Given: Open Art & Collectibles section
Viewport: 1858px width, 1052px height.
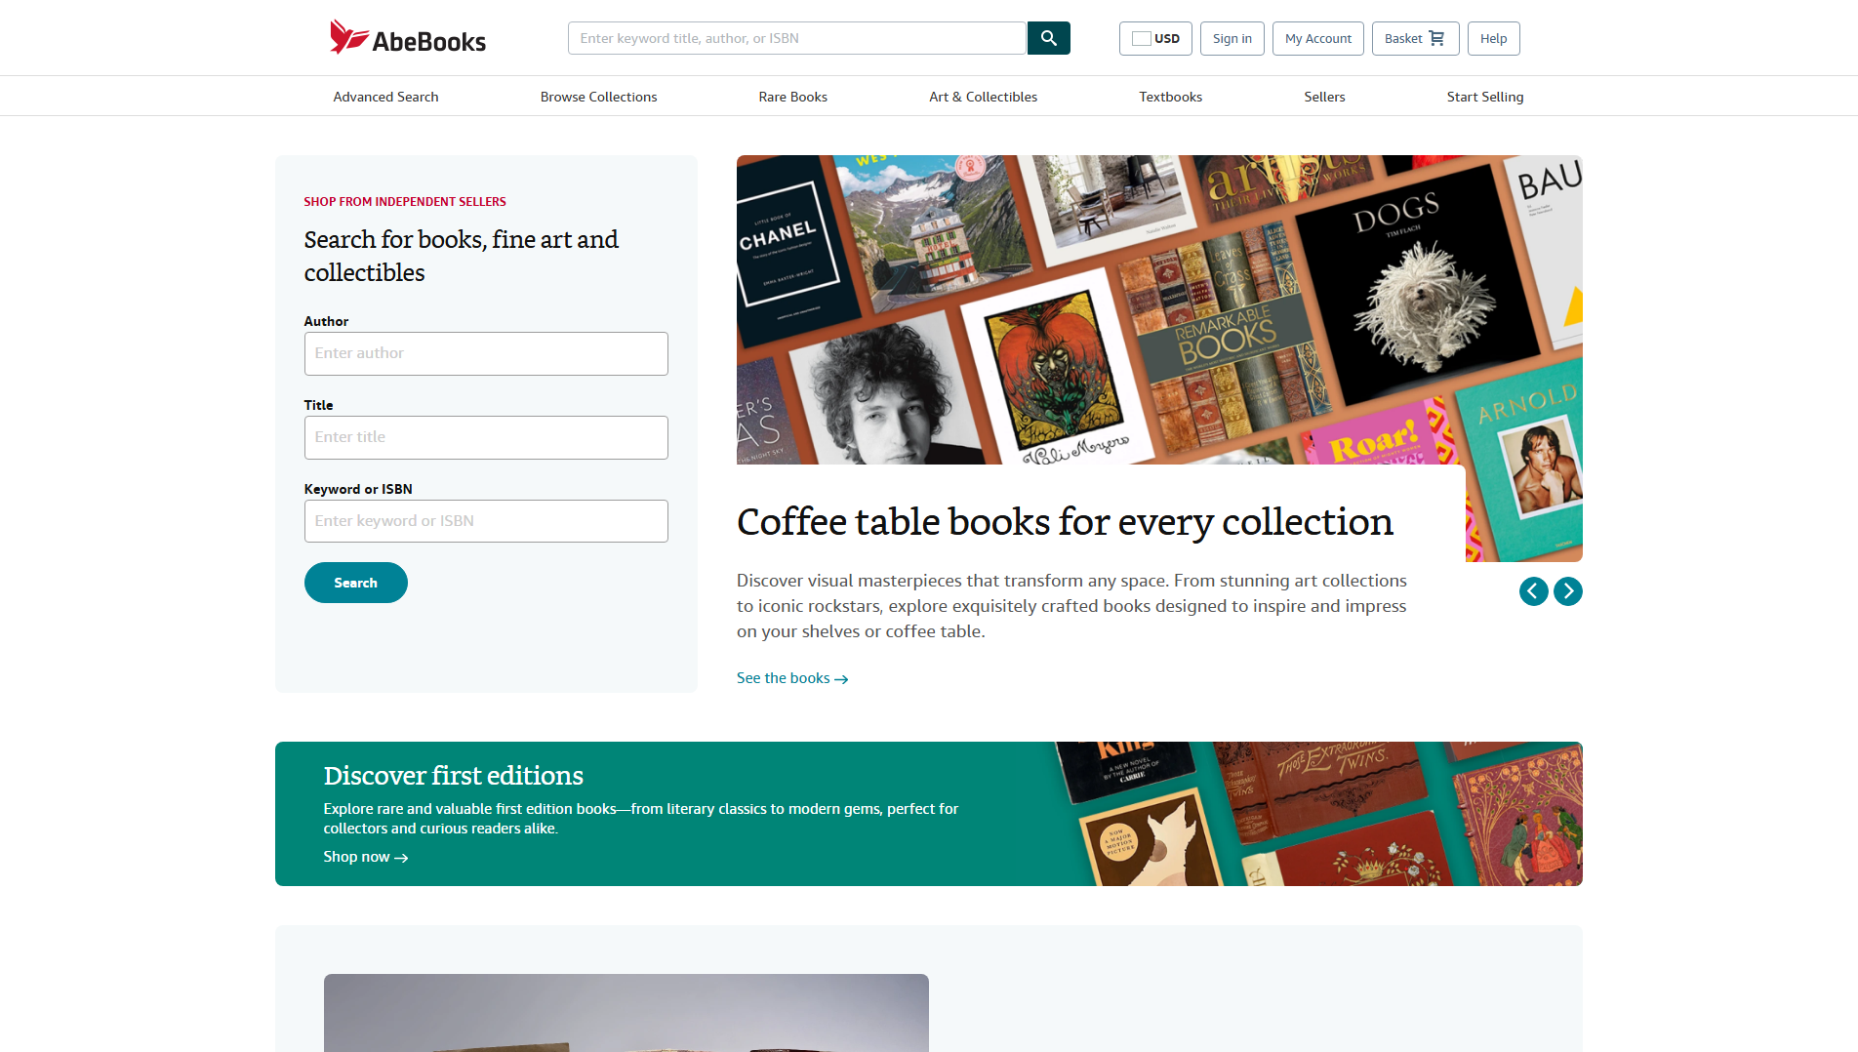Looking at the screenshot, I should (x=984, y=97).
